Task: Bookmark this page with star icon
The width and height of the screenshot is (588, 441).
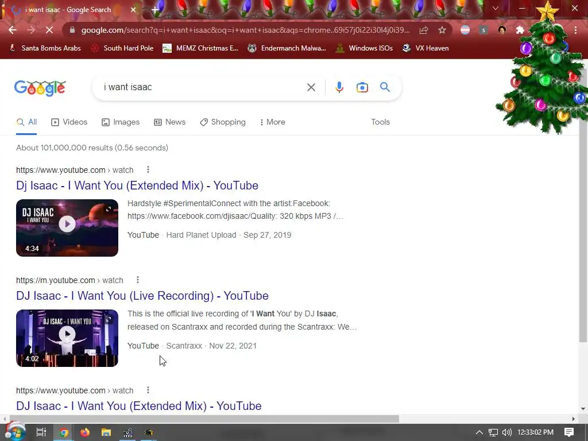Action: click(442, 30)
